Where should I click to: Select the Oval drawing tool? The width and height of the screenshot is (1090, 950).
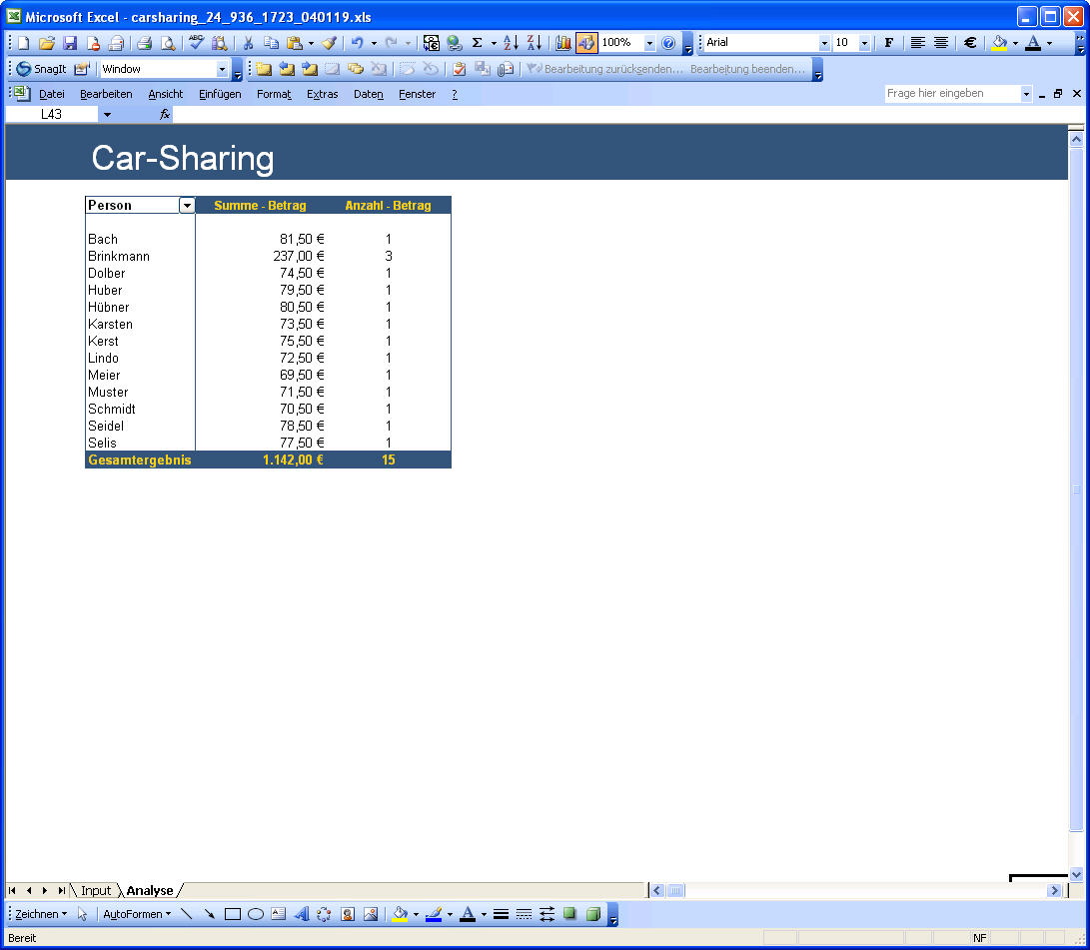click(255, 914)
